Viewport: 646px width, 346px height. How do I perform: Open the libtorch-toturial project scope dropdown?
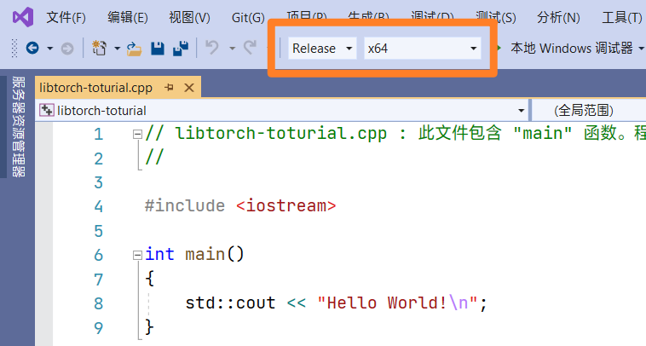click(282, 111)
